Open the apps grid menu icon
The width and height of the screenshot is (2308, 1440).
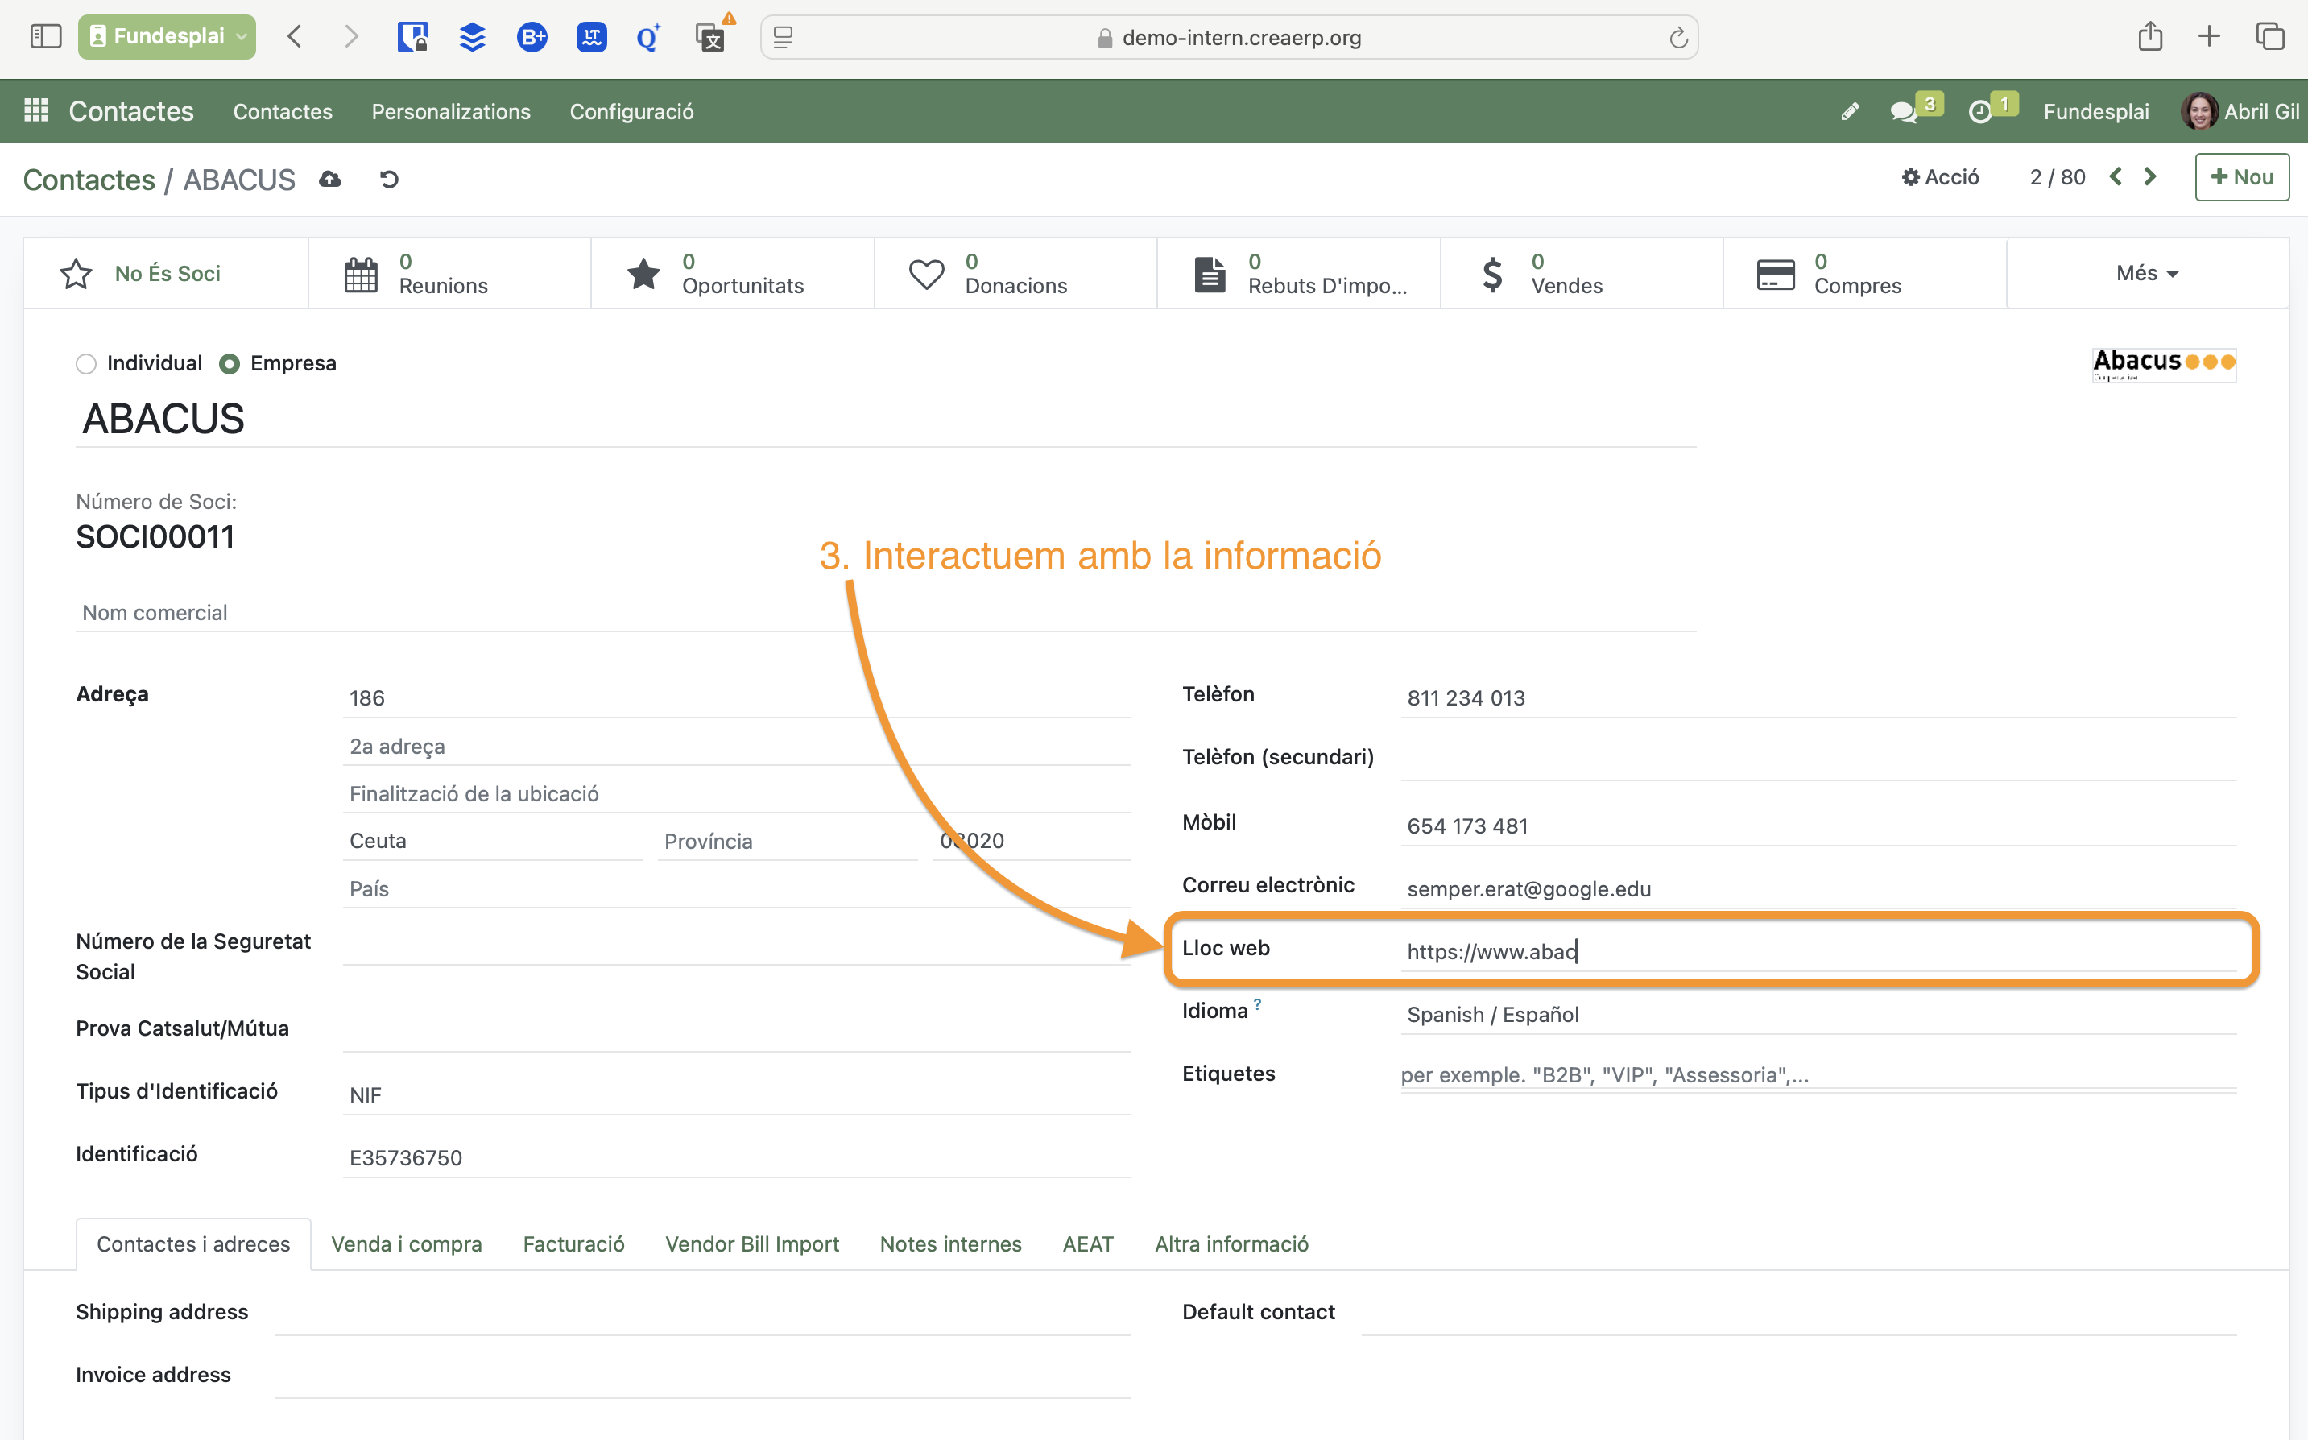click(36, 110)
